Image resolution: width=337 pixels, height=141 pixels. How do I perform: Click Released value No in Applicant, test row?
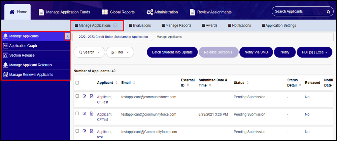pos(307,132)
